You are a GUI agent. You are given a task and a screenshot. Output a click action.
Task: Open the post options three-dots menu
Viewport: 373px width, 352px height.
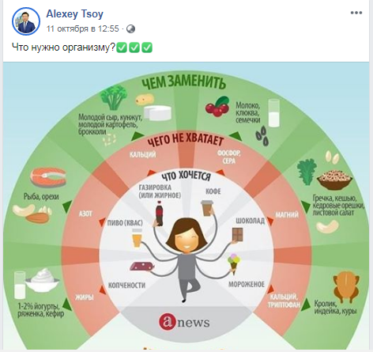tap(356, 13)
